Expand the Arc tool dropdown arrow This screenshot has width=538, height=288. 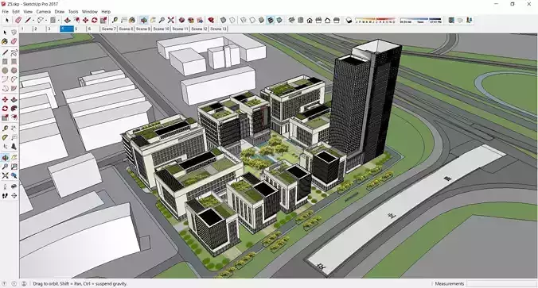(x=46, y=21)
